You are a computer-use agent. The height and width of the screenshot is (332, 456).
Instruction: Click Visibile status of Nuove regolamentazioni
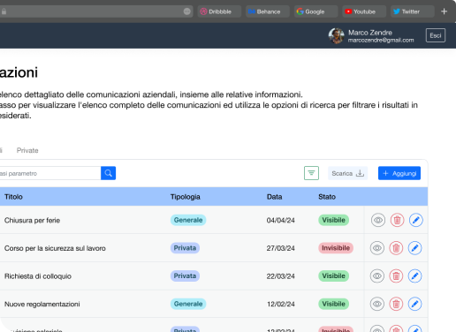click(333, 304)
